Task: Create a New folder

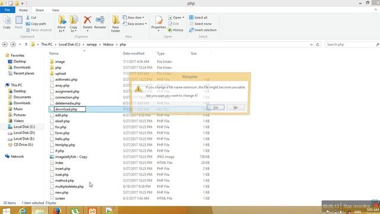Action: tap(116, 24)
